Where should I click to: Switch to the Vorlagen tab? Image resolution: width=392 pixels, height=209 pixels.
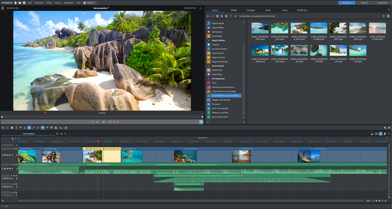coord(251,10)
